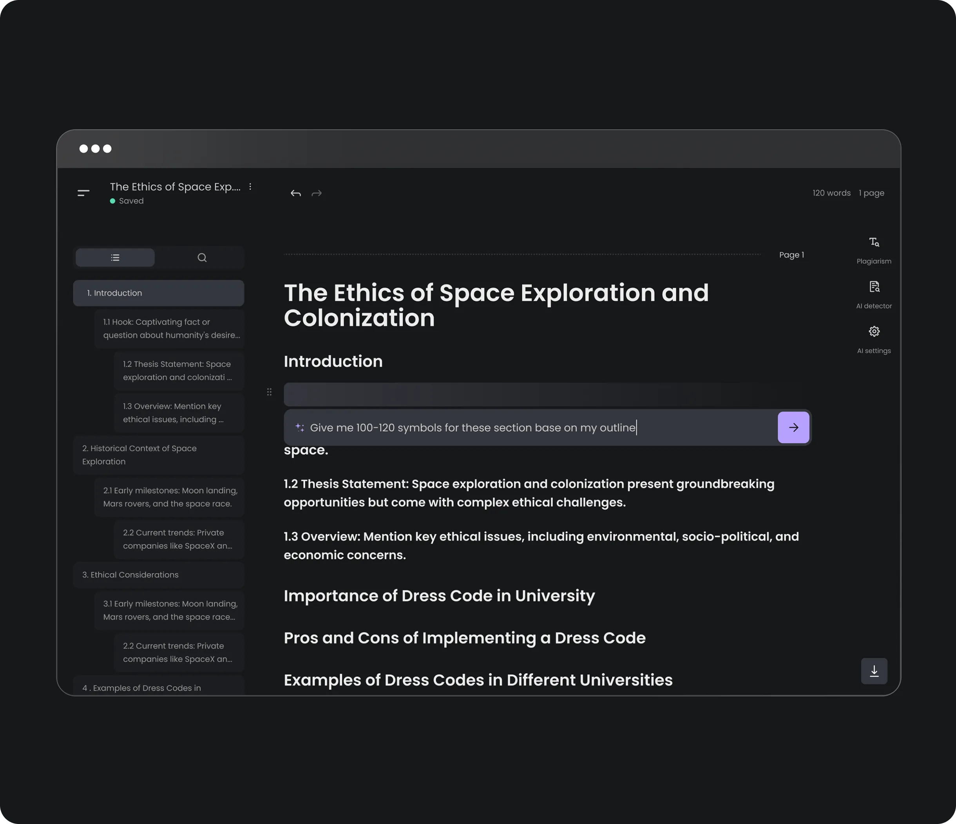956x824 pixels.
Task: Click the block drag handle dots
Action: point(269,392)
